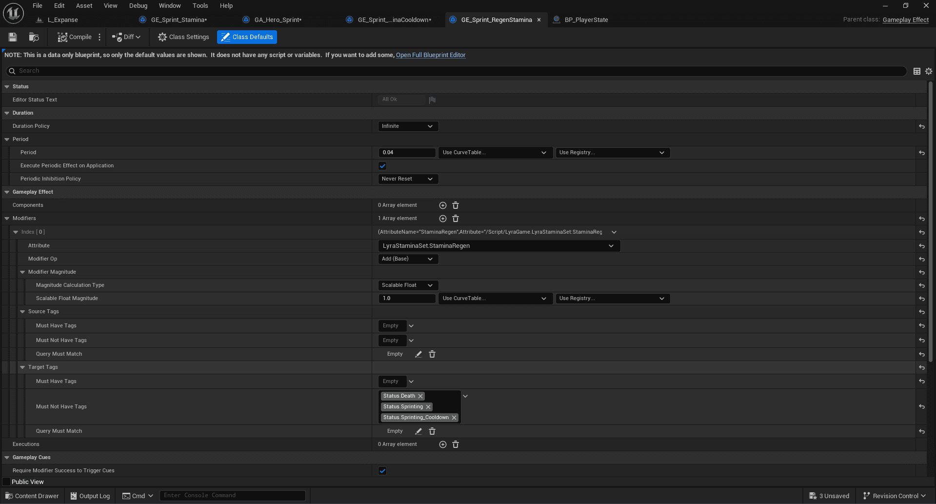Collapse Modifiers Index [0] entry
936x504 pixels.
[x=16, y=232]
